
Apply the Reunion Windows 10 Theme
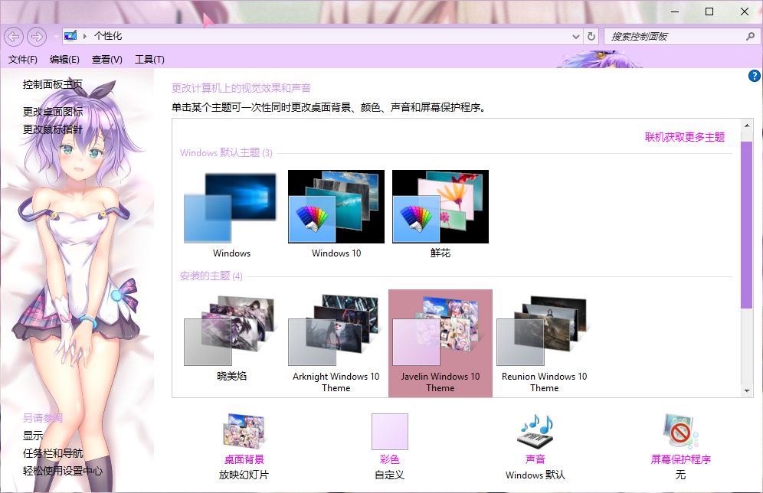tap(545, 342)
